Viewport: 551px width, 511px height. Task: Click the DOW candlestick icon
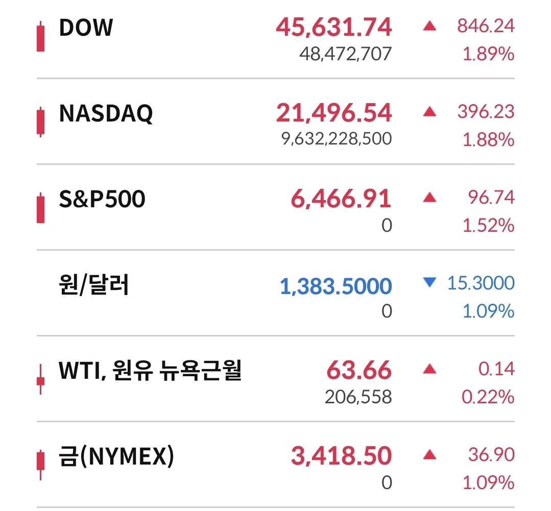(x=41, y=36)
